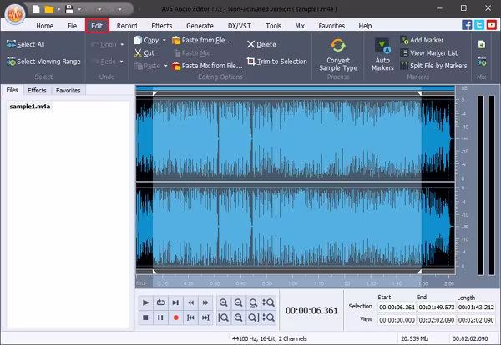Image resolution: width=501 pixels, height=345 pixels.
Task: Pause audio playback
Action: point(160,317)
